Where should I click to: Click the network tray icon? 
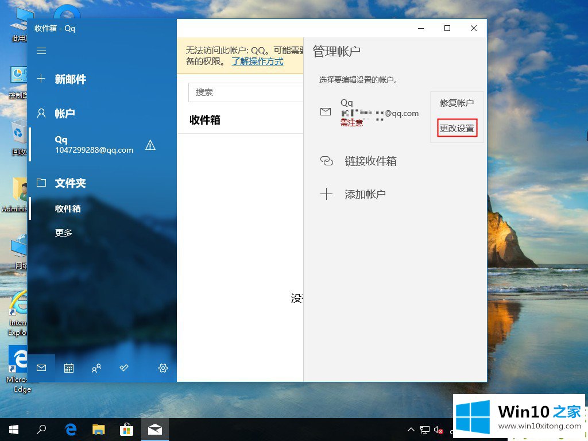point(425,430)
